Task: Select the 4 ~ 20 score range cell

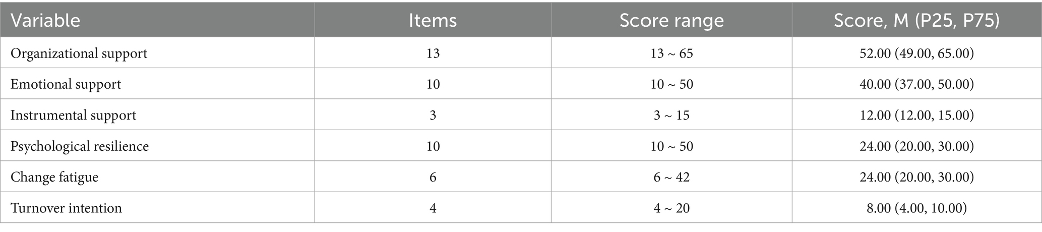Action: click(x=671, y=208)
